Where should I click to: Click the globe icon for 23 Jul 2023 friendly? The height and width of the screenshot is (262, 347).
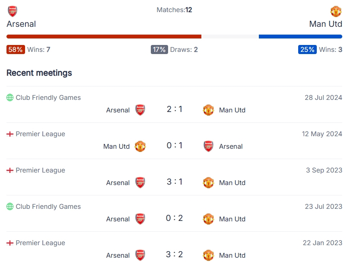click(x=10, y=206)
